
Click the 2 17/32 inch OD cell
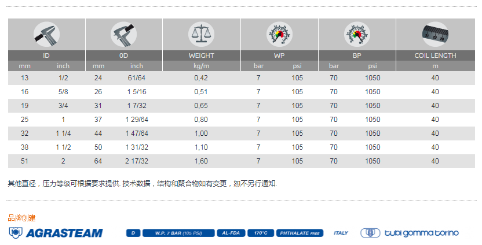[136, 161]
